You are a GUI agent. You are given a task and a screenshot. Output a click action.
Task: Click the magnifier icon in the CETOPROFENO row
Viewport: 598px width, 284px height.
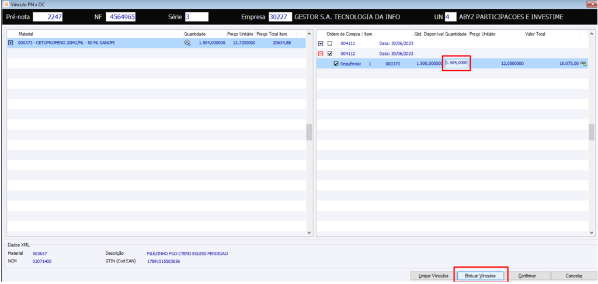click(187, 43)
